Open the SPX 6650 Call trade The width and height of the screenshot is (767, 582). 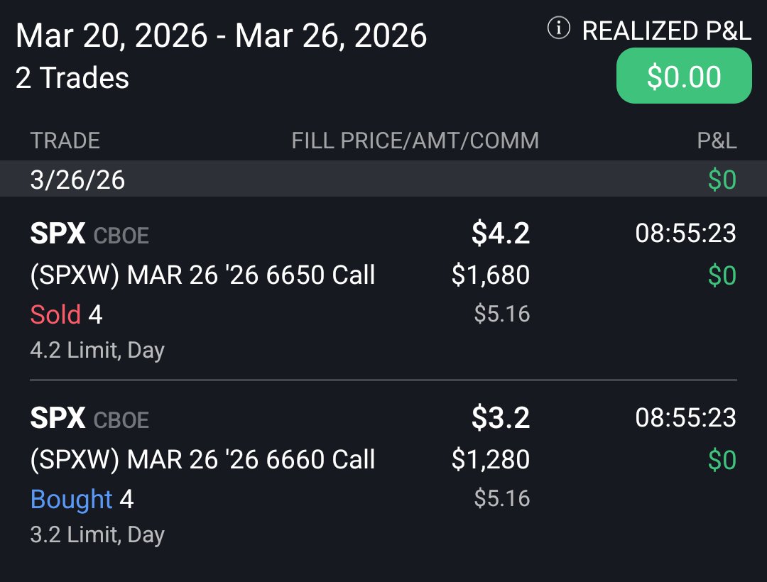pos(202,275)
